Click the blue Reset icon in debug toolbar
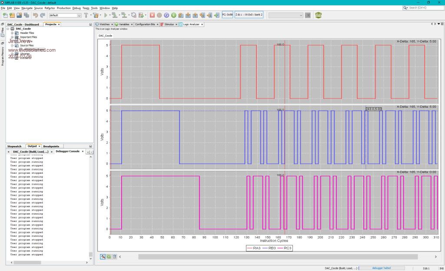This screenshot has height=271, width=445. coord(166,15)
